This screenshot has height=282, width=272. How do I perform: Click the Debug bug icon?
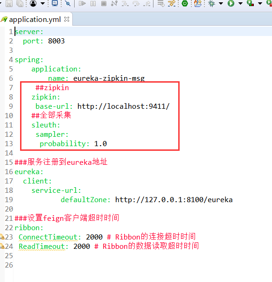pyautogui.click(x=212, y=3)
